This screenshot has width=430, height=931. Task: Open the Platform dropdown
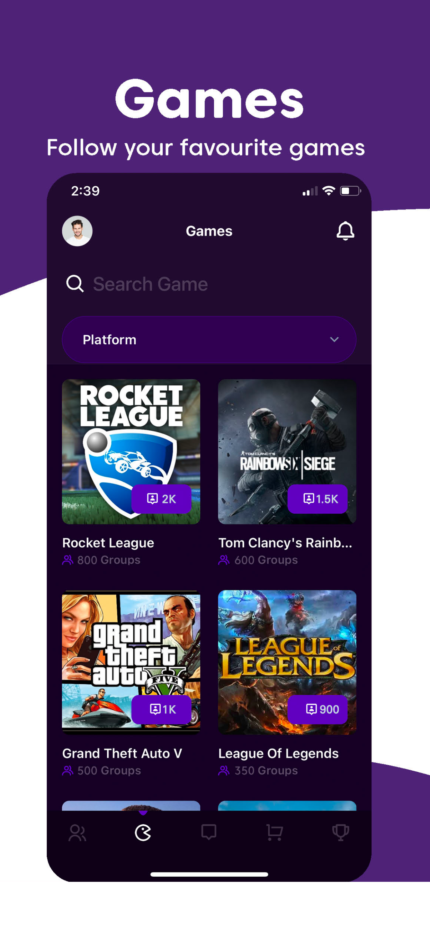[209, 340]
